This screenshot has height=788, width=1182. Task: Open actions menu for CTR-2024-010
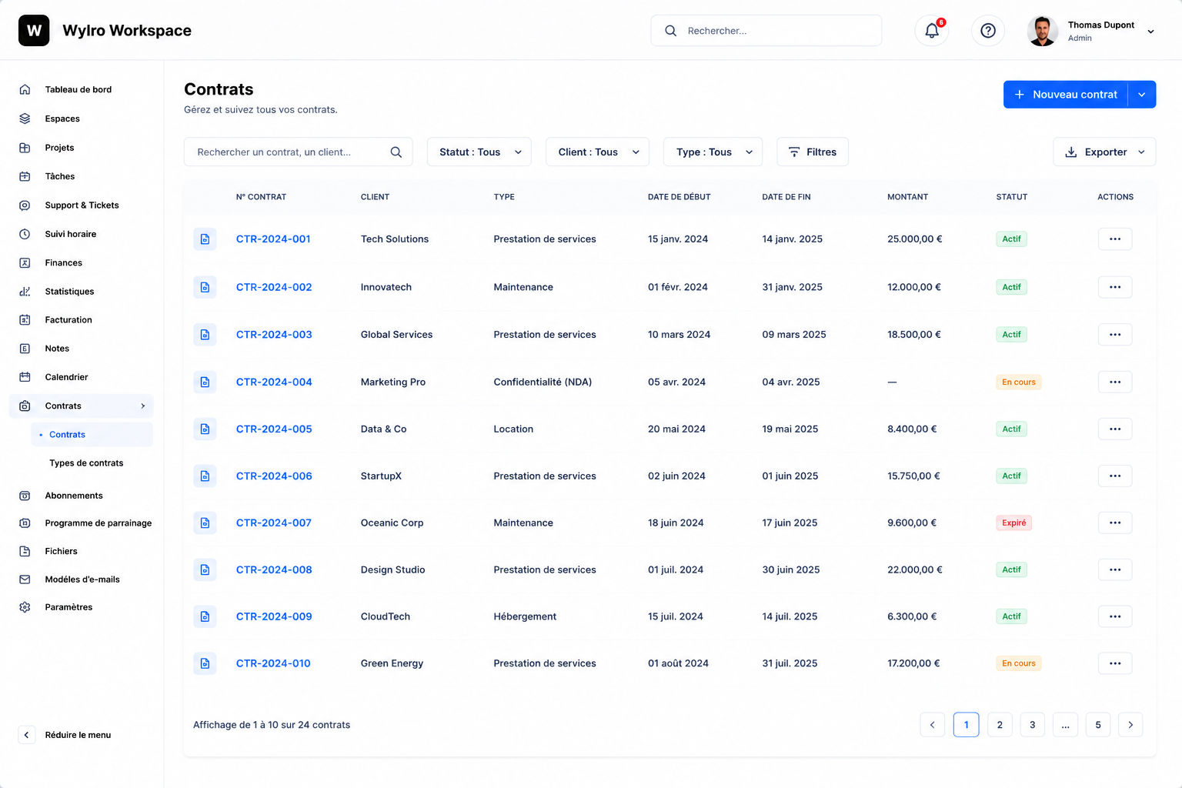click(x=1115, y=663)
